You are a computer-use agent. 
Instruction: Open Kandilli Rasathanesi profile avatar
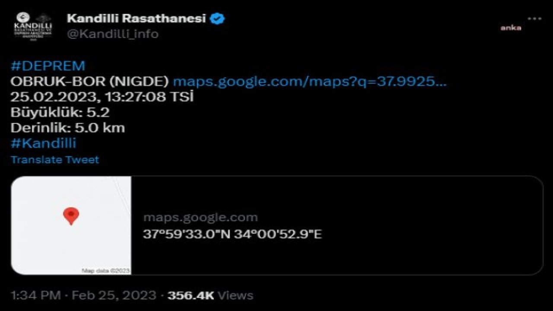(33, 27)
